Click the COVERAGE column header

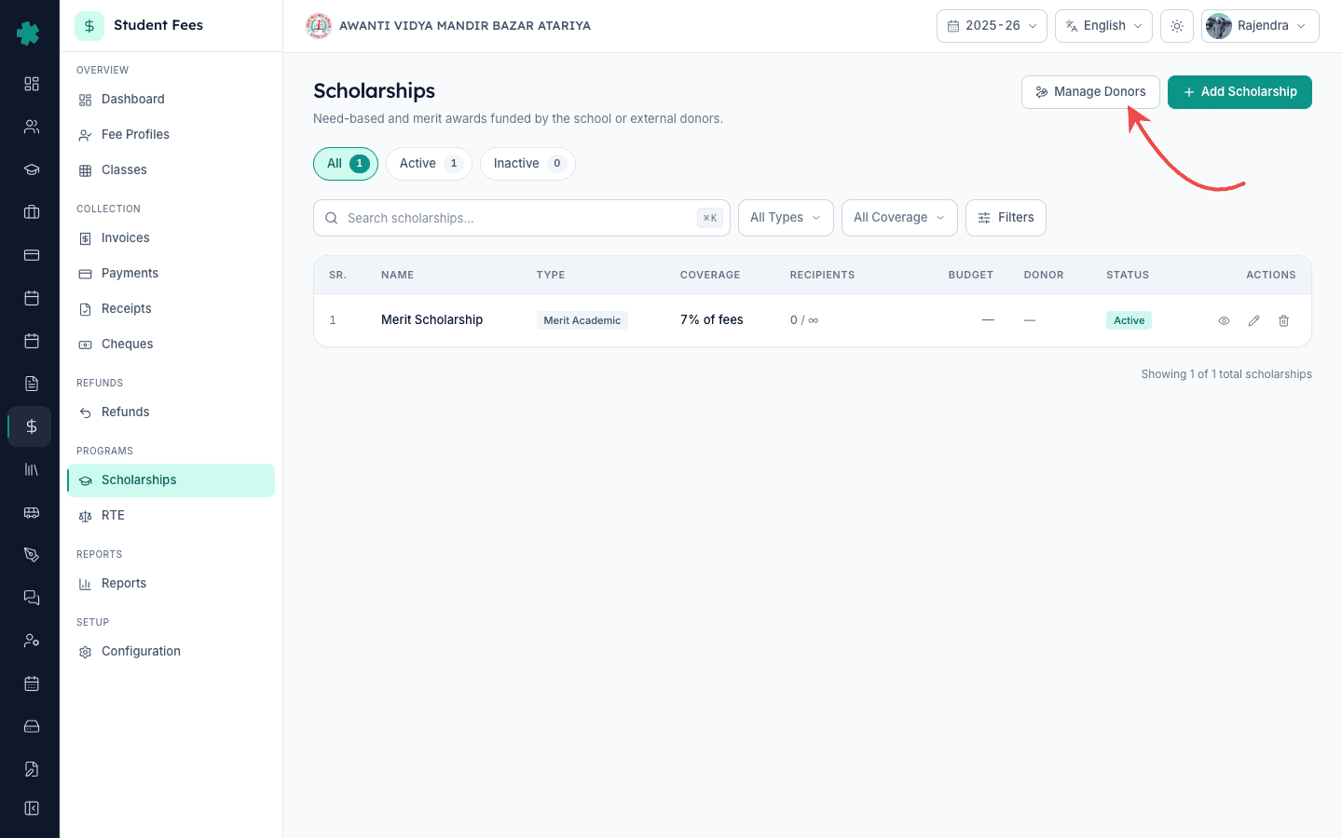(x=710, y=276)
